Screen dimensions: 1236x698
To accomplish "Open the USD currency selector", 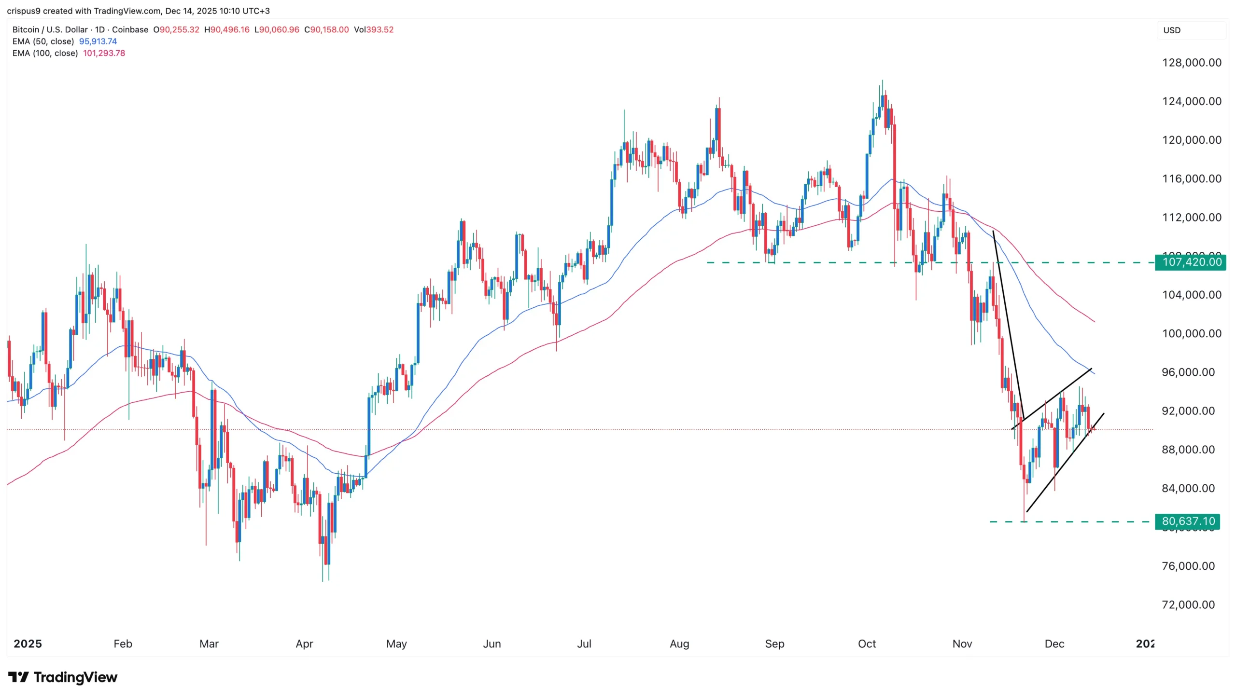I will pyautogui.click(x=1172, y=30).
